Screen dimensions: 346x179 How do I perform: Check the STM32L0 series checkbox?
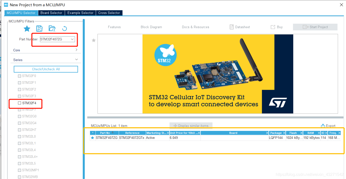(x=19, y=136)
